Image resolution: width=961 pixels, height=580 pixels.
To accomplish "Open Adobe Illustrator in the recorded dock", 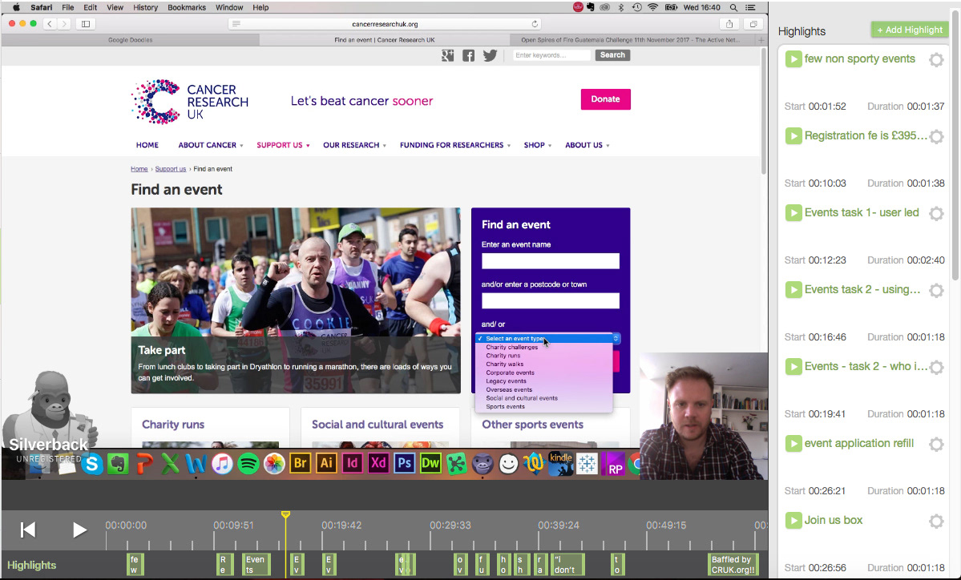I will pos(326,464).
